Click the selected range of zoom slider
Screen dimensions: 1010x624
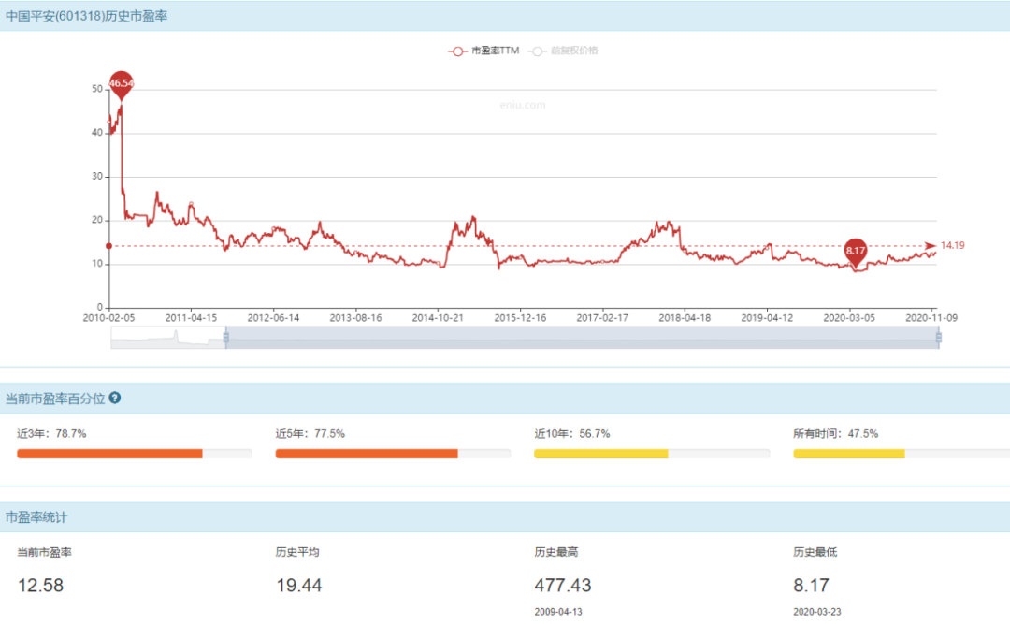pos(583,338)
